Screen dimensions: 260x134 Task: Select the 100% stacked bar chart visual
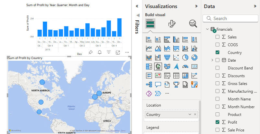click(185, 40)
